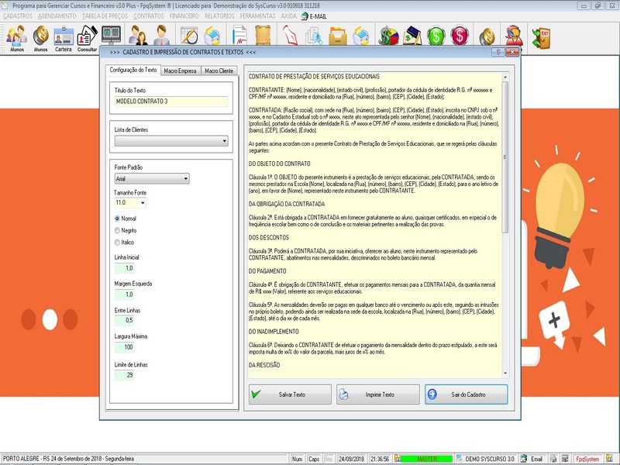This screenshot has width=620, height=465.
Task: Click the green MASTER user indicator
Action: coord(426,459)
